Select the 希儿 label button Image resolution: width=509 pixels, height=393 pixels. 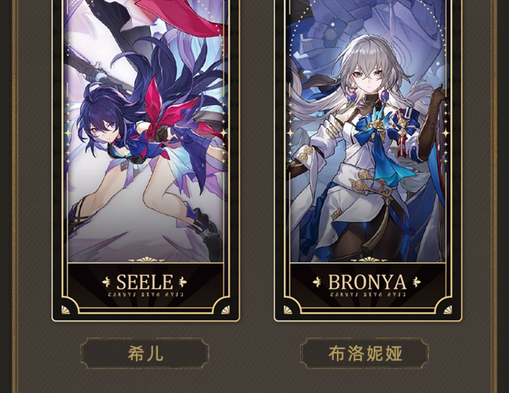[145, 353]
